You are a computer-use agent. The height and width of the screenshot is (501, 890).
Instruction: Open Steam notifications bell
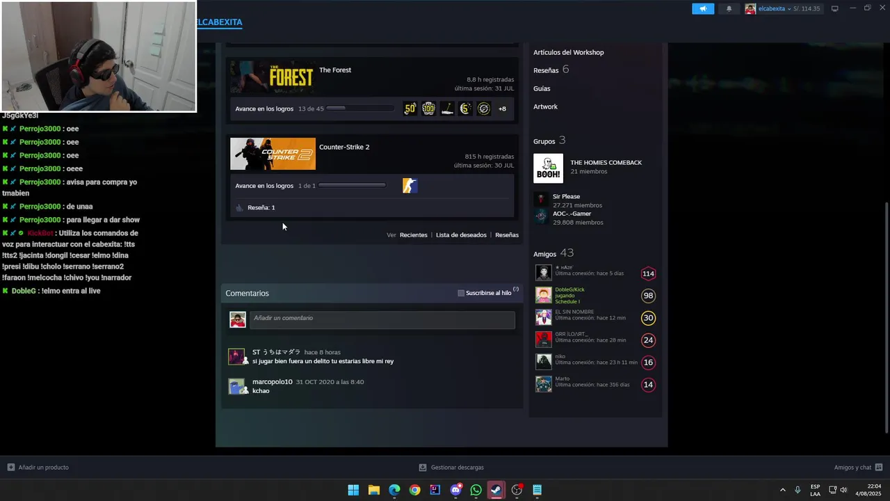[x=729, y=8]
